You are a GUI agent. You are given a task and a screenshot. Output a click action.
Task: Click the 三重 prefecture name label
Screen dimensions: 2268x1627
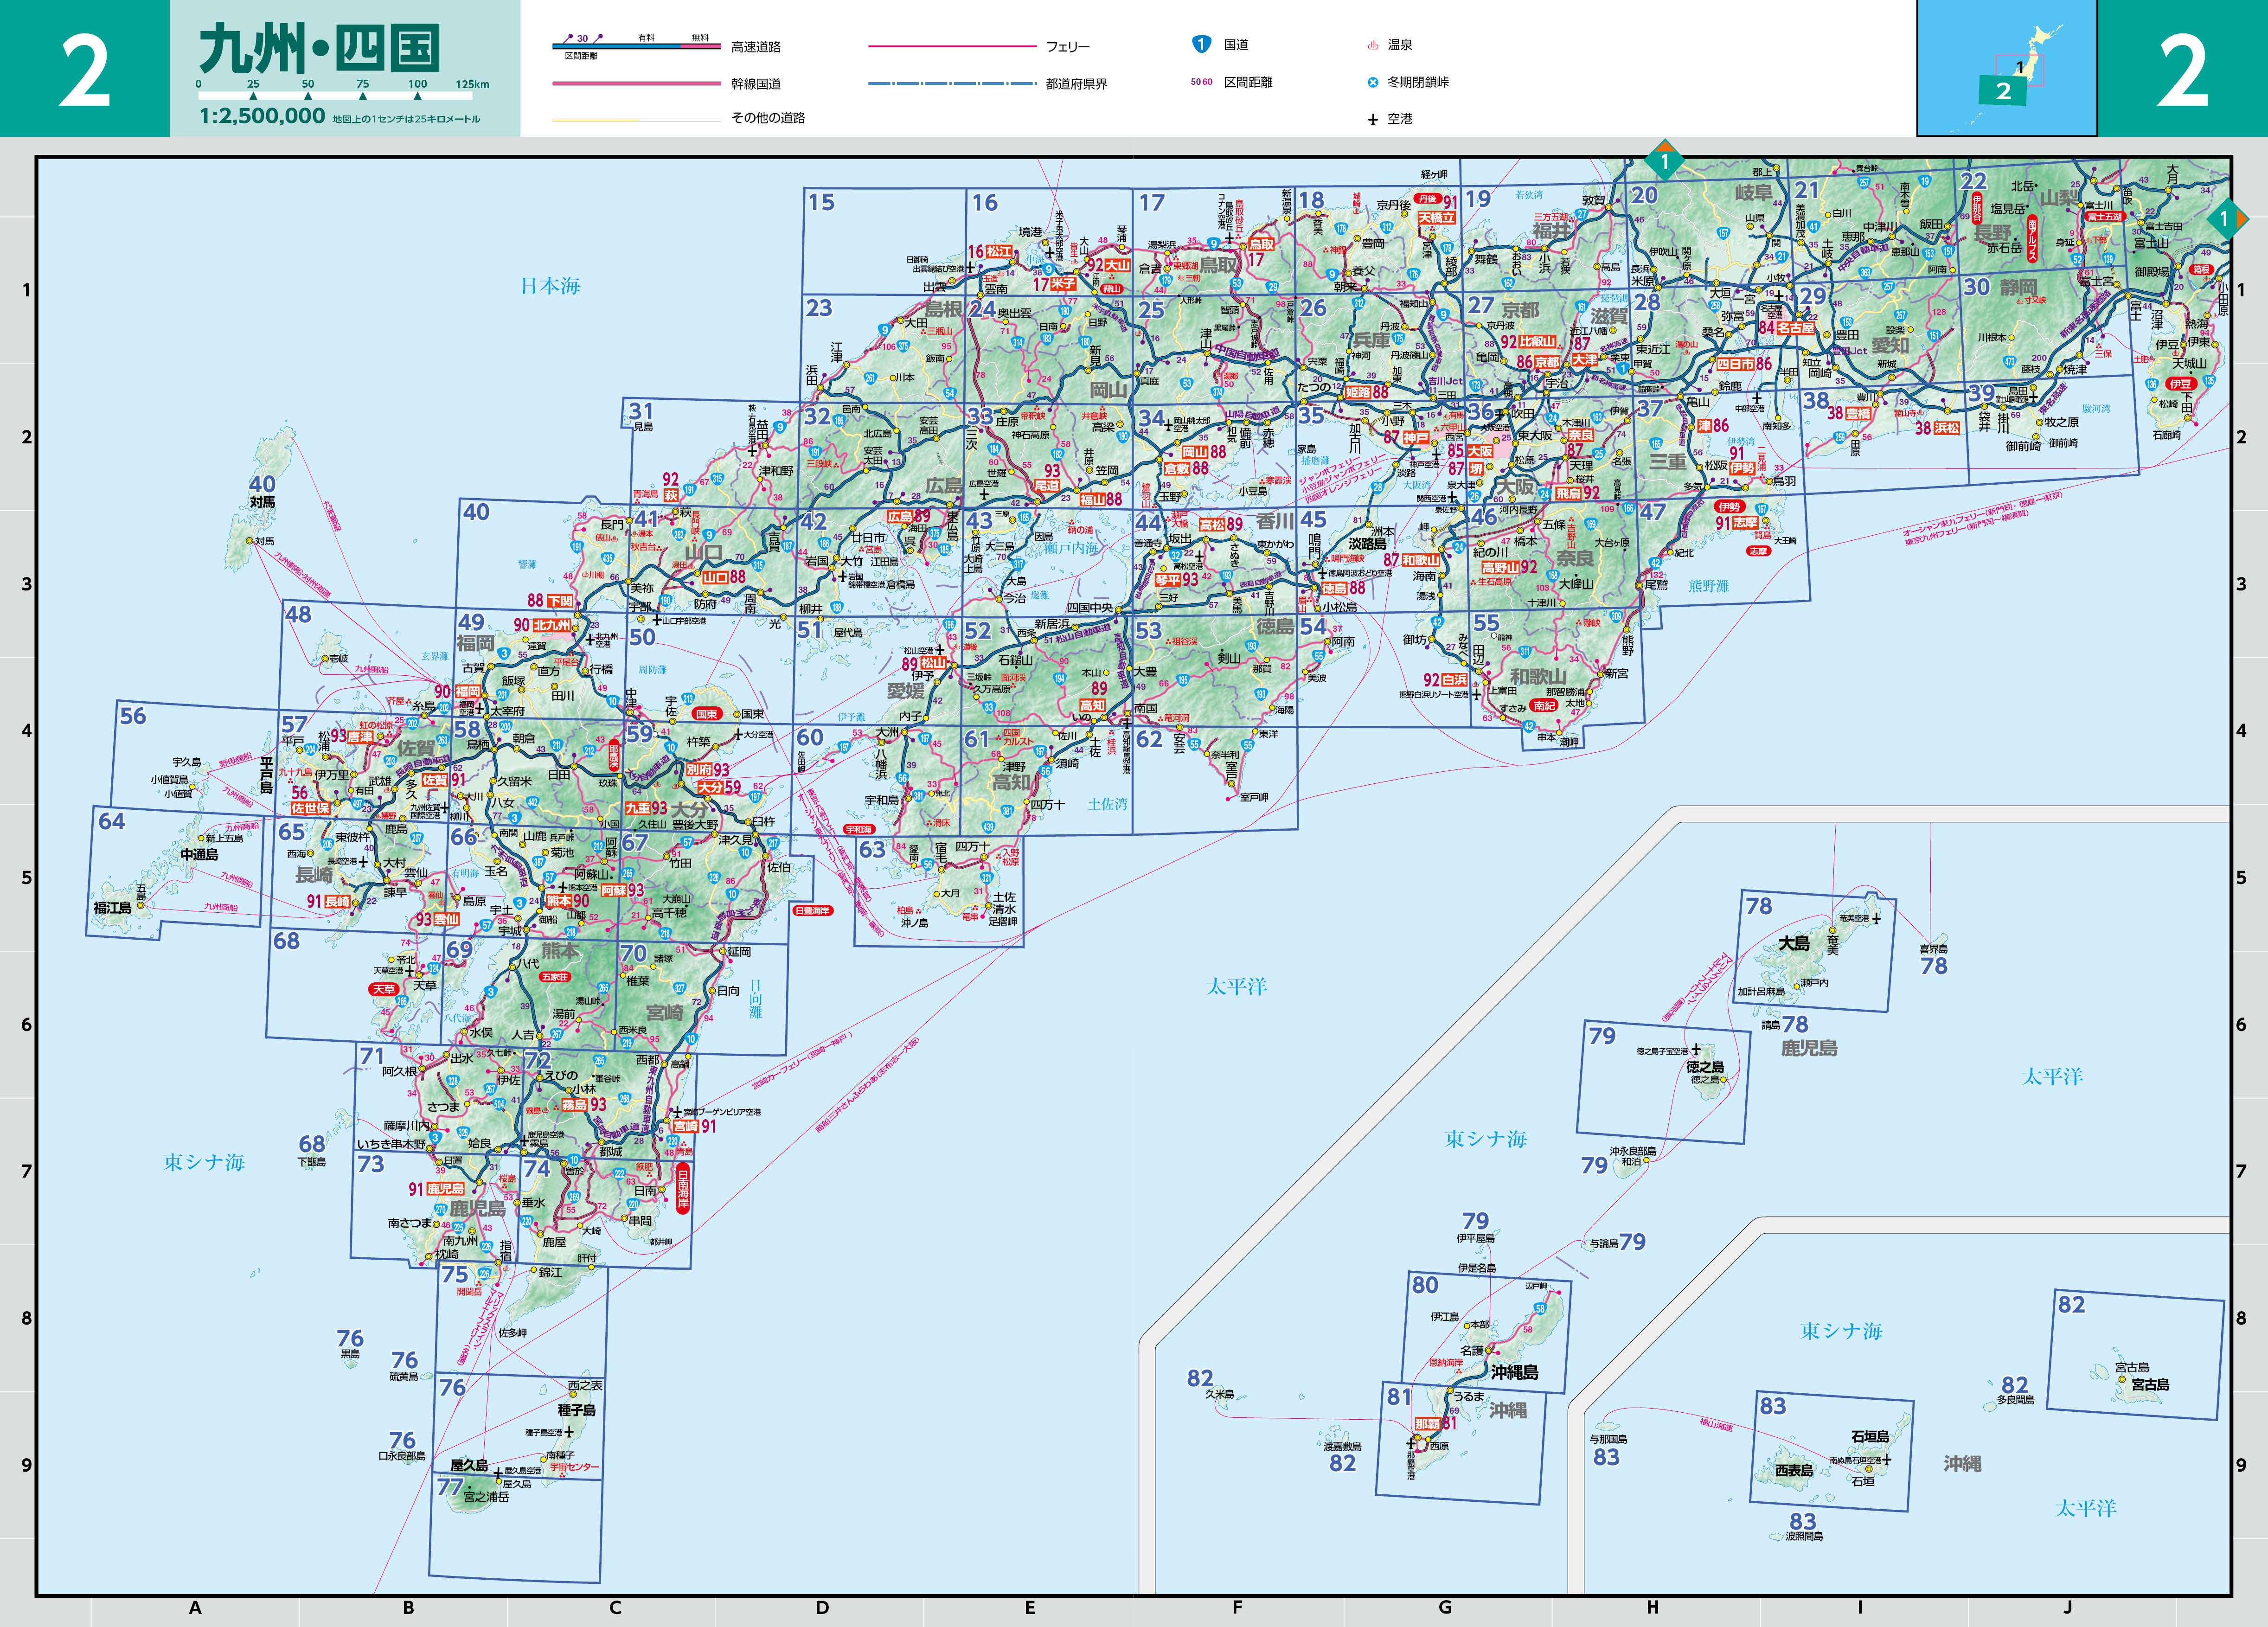[1668, 461]
